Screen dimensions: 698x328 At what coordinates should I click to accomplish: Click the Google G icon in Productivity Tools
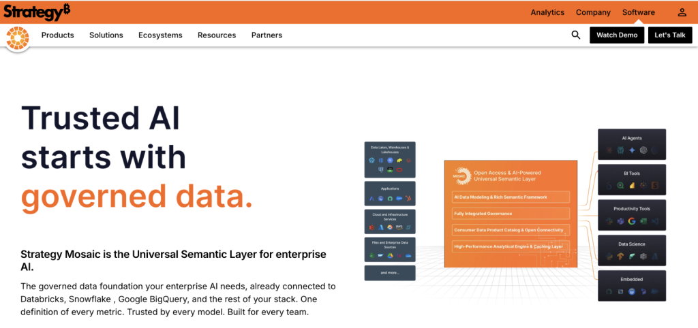[x=632, y=221]
